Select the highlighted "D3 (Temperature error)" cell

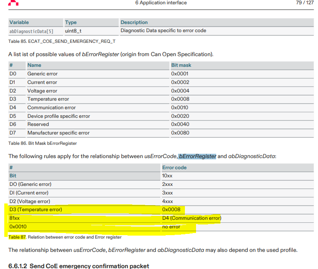(x=36, y=209)
